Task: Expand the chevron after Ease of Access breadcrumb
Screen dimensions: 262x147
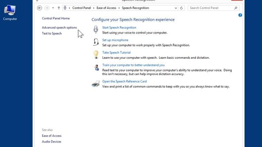Action: click(x=119, y=8)
